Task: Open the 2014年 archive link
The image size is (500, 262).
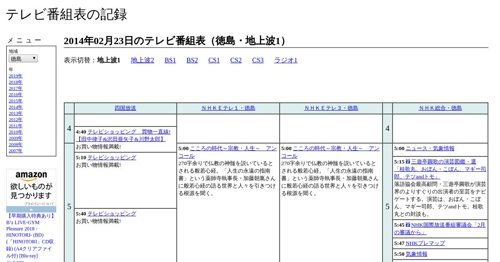Action: tap(15, 107)
